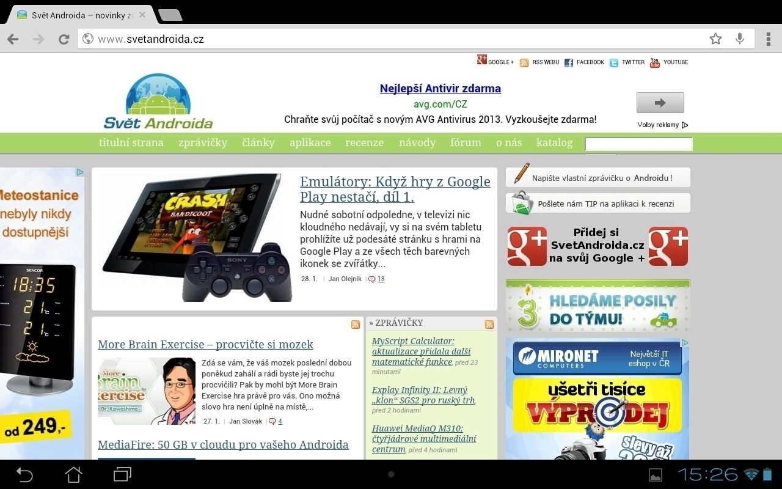Tap the voice search microphone icon

(740, 39)
